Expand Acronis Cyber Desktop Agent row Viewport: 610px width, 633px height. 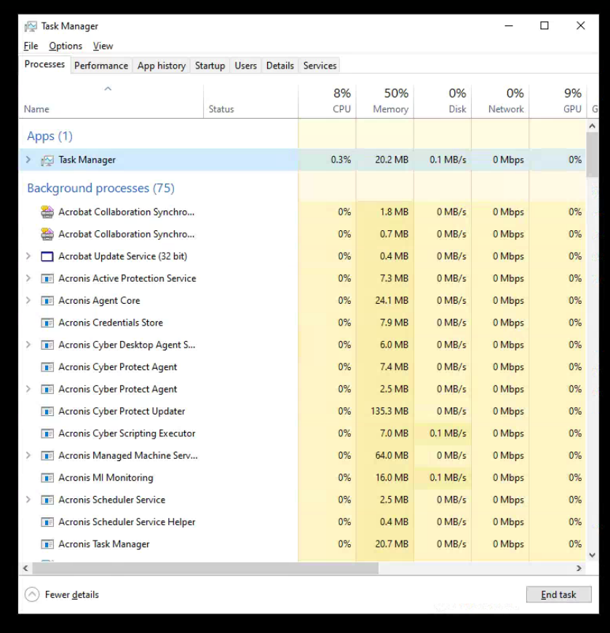point(28,345)
